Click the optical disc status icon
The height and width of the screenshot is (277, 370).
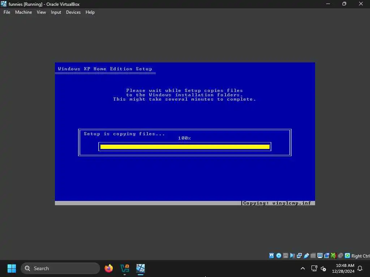click(x=279, y=256)
